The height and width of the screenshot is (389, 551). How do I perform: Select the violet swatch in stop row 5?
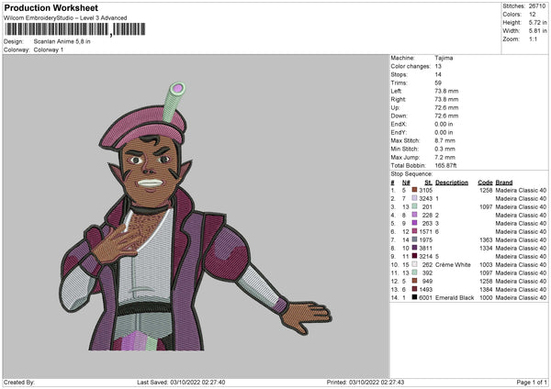(x=414, y=223)
